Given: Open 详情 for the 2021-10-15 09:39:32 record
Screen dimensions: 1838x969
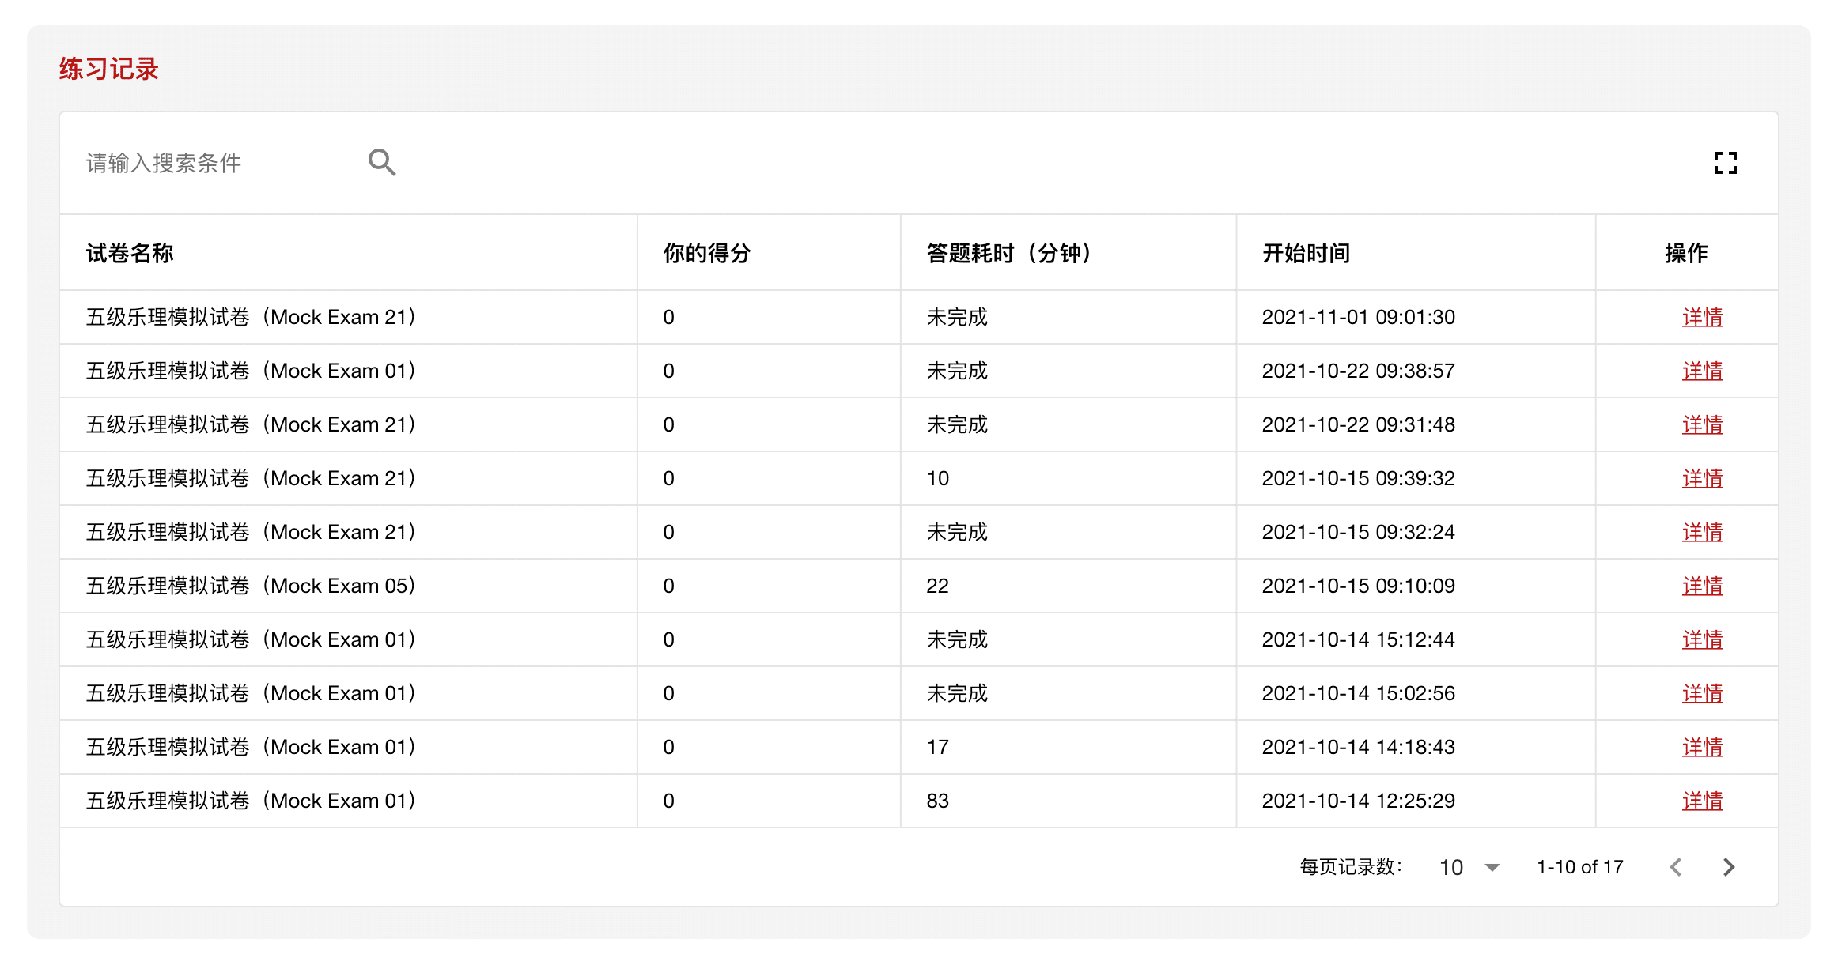Looking at the screenshot, I should point(1702,478).
